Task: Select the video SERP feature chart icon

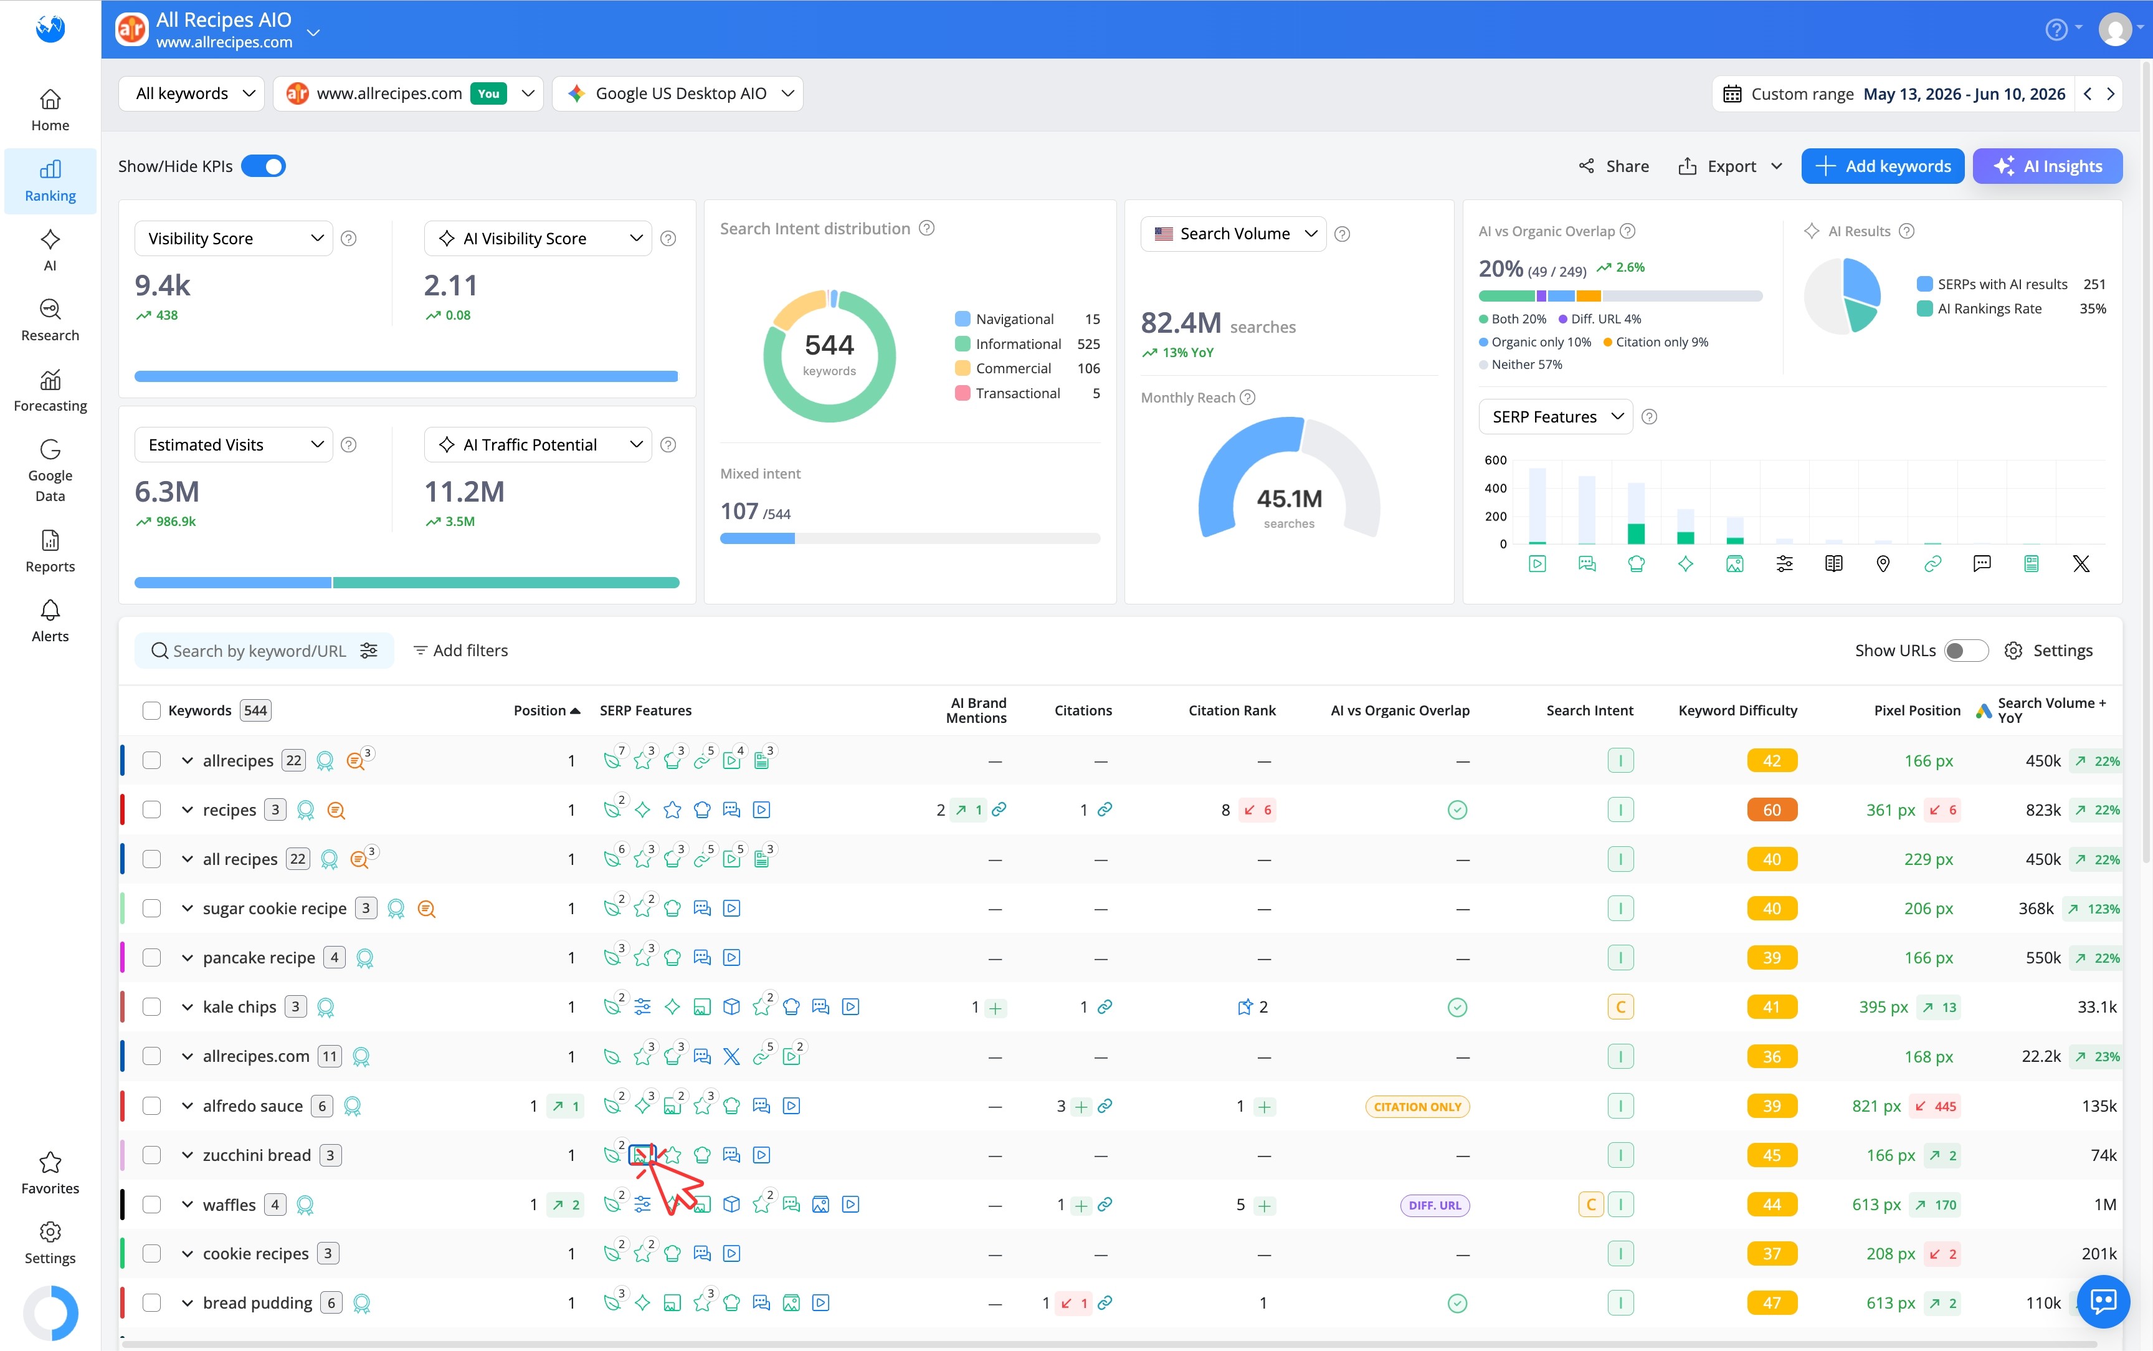Action: 1537,564
